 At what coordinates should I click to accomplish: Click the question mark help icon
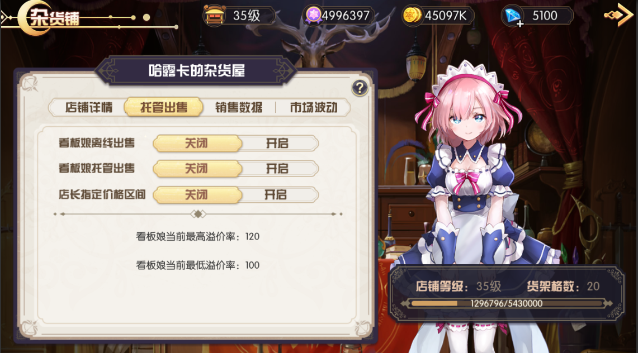coord(360,88)
